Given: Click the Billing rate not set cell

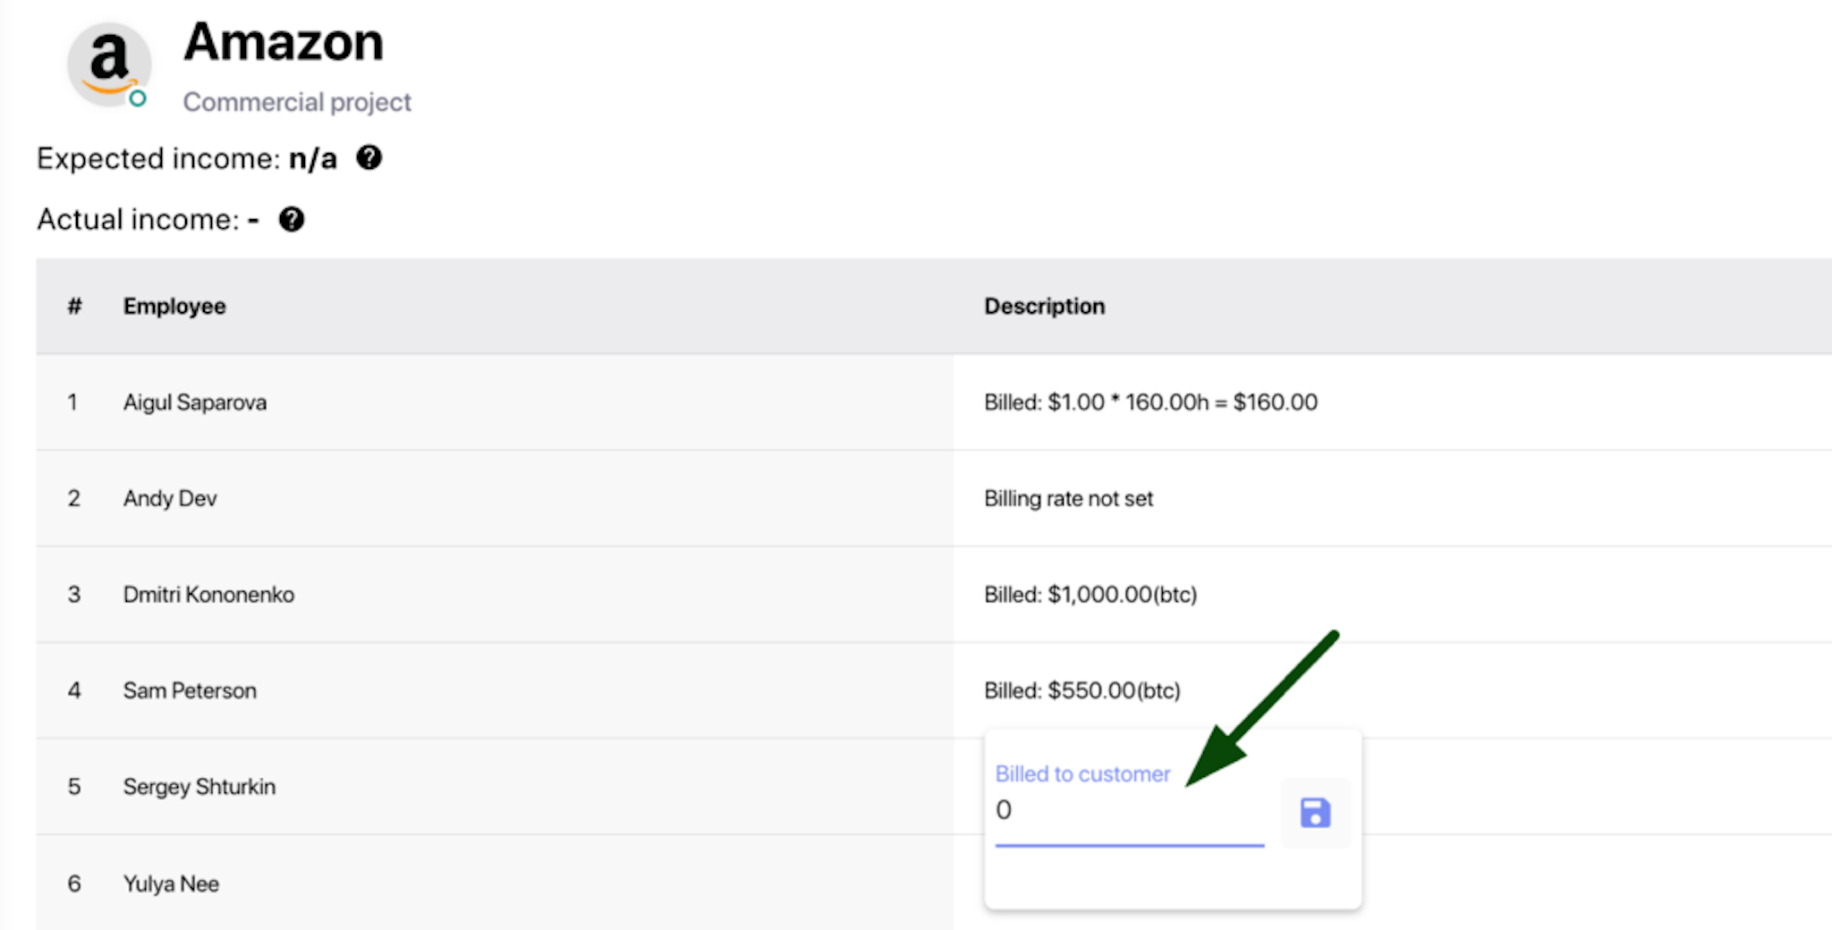Looking at the screenshot, I should pos(1068,498).
